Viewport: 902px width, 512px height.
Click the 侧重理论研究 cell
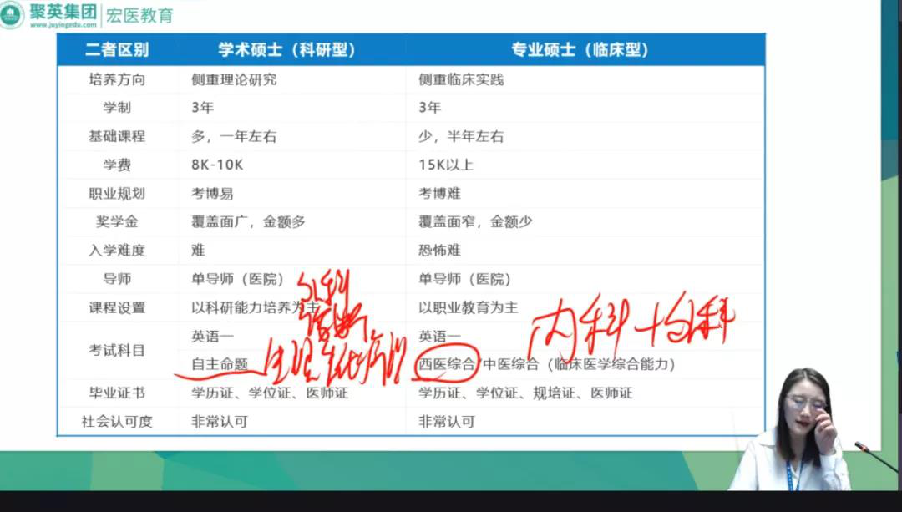[234, 79]
